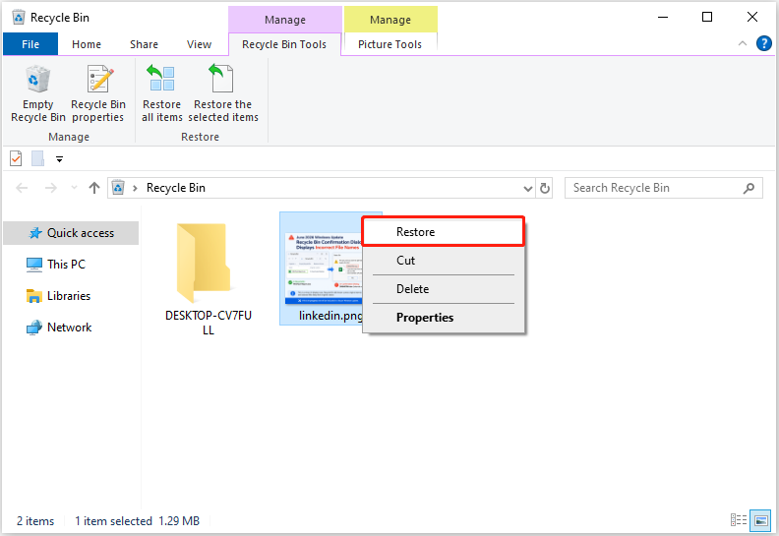Click the New folder quick access icon
This screenshot has width=779, height=536.
point(37,159)
